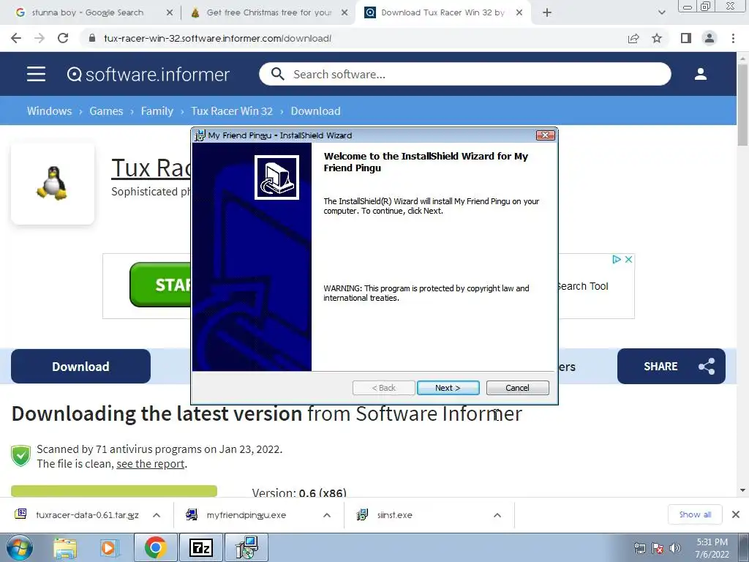This screenshot has height=562, width=749.
Task: Open Tux Racer Win 32 breadcrumb
Action: click(232, 111)
